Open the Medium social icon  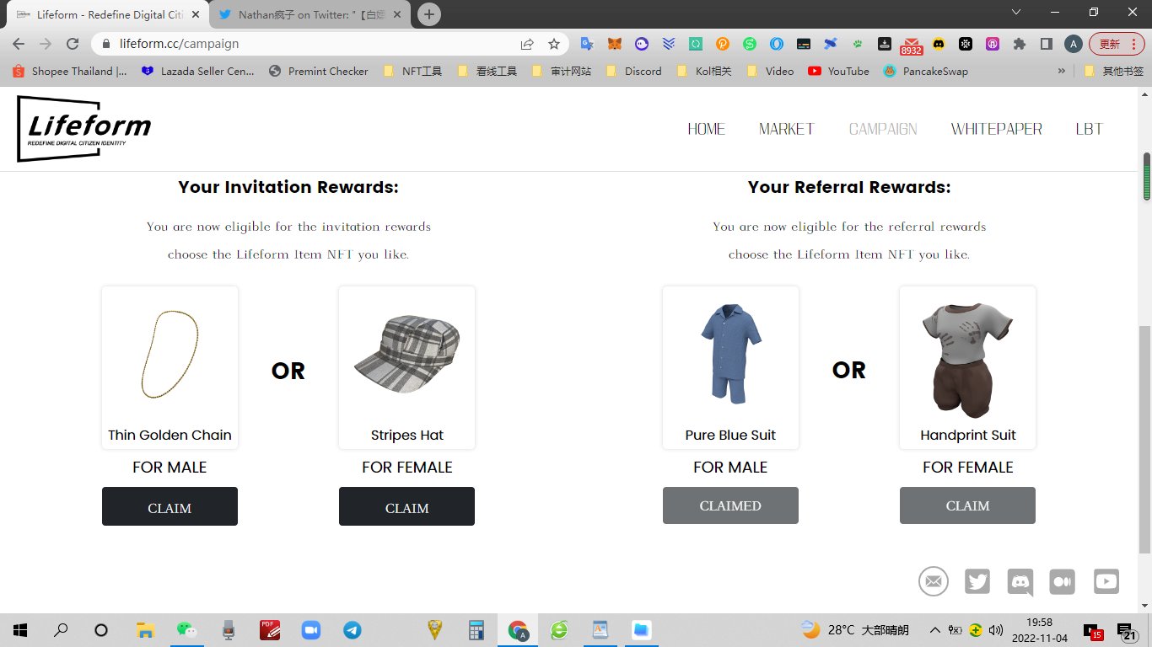(x=1063, y=581)
